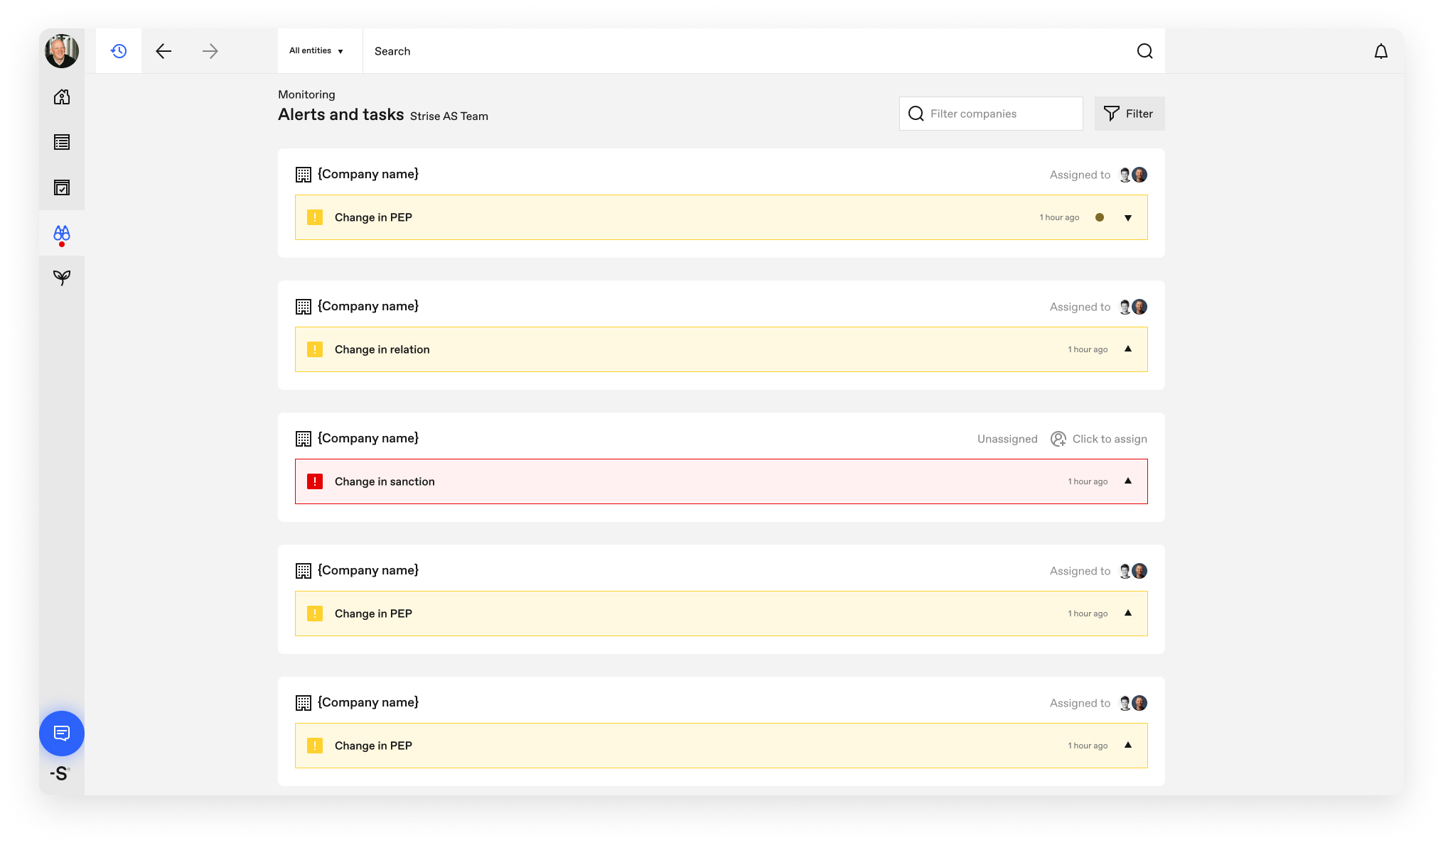
Task: Open the user profile avatar
Action: pos(62,51)
